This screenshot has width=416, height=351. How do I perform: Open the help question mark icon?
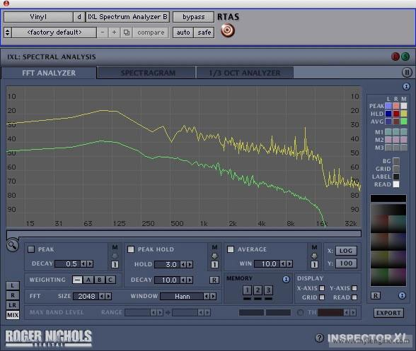coord(320,338)
